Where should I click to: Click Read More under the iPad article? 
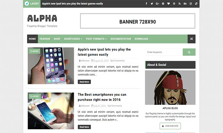coord(84,82)
